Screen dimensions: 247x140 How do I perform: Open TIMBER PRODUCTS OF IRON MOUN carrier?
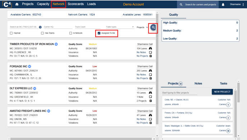point(32,44)
